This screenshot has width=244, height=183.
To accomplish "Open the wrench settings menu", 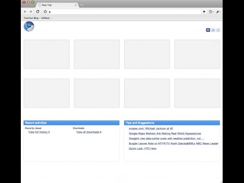I will pyautogui.click(x=218, y=12).
